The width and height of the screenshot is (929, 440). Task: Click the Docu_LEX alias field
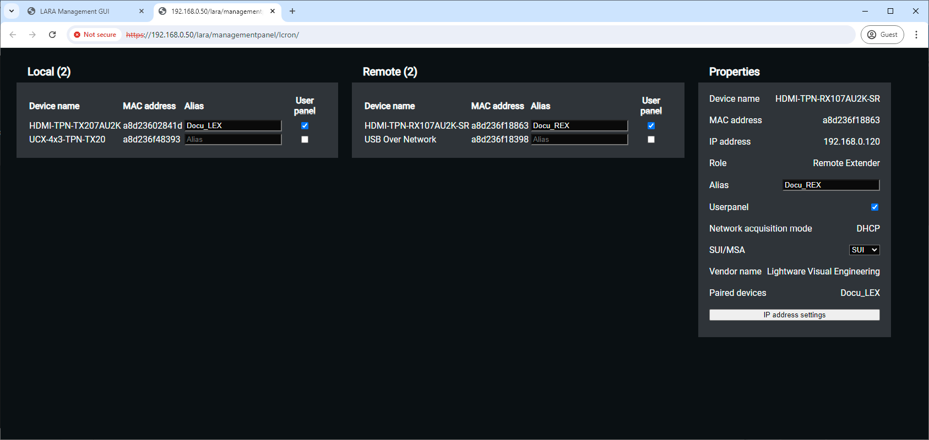point(233,126)
